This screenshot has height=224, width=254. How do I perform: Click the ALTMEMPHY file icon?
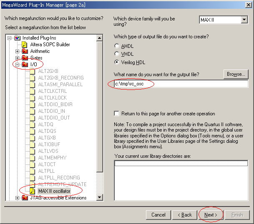[33, 158]
